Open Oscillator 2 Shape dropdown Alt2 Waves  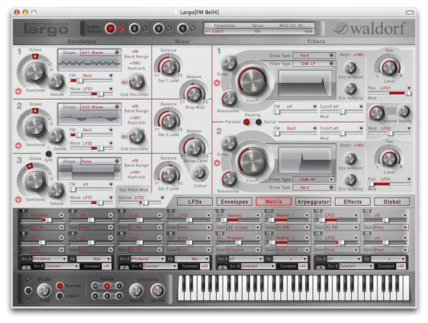click(100, 107)
